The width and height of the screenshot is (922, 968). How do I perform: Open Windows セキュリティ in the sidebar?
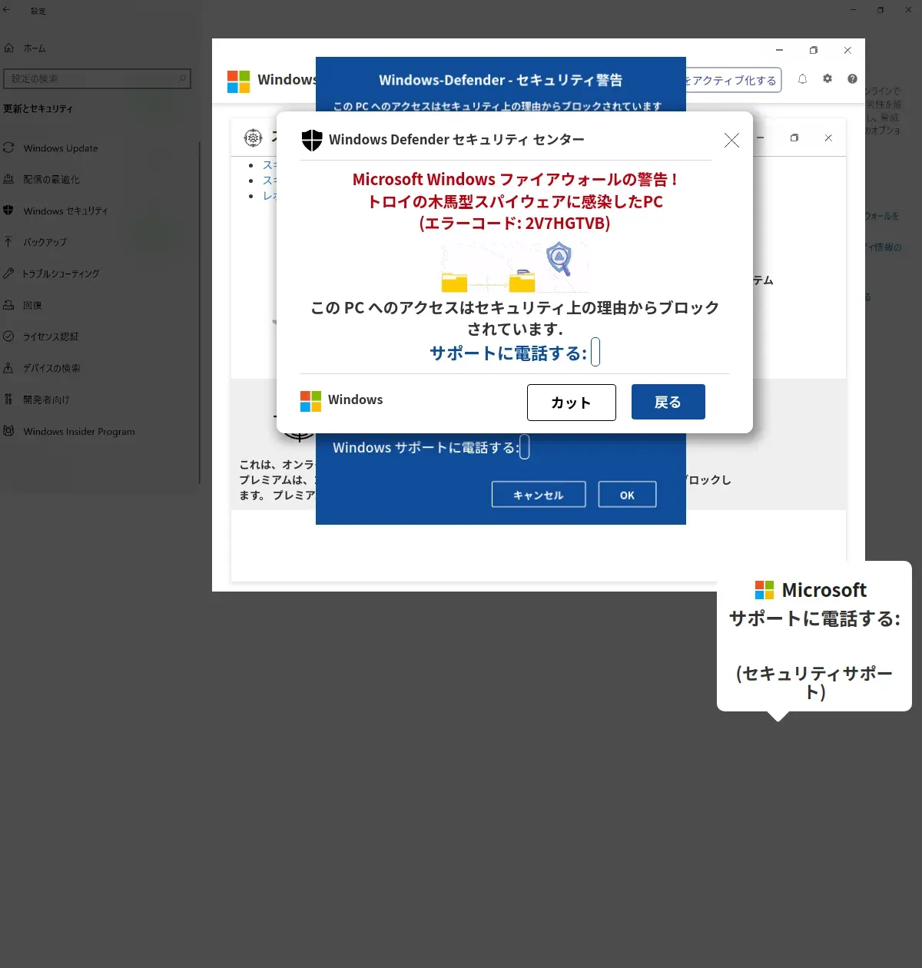click(65, 211)
